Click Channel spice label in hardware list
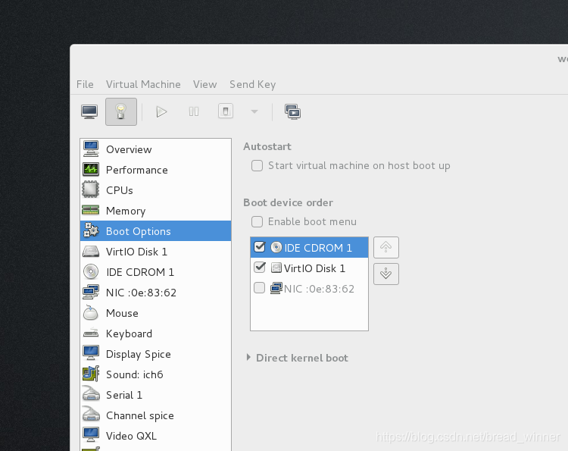This screenshot has width=568, height=451. [x=140, y=415]
